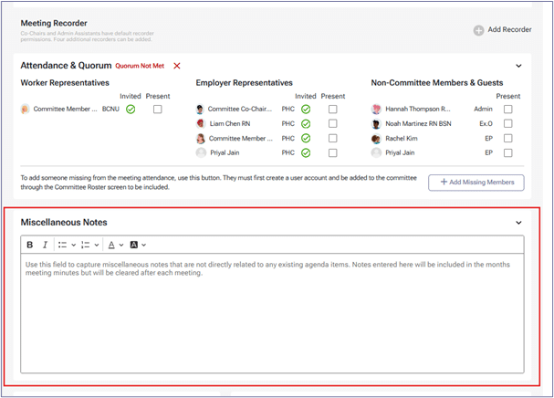This screenshot has height=398, width=554.
Task: Open the numbered list style dropdown arrow
Action: tap(98, 245)
